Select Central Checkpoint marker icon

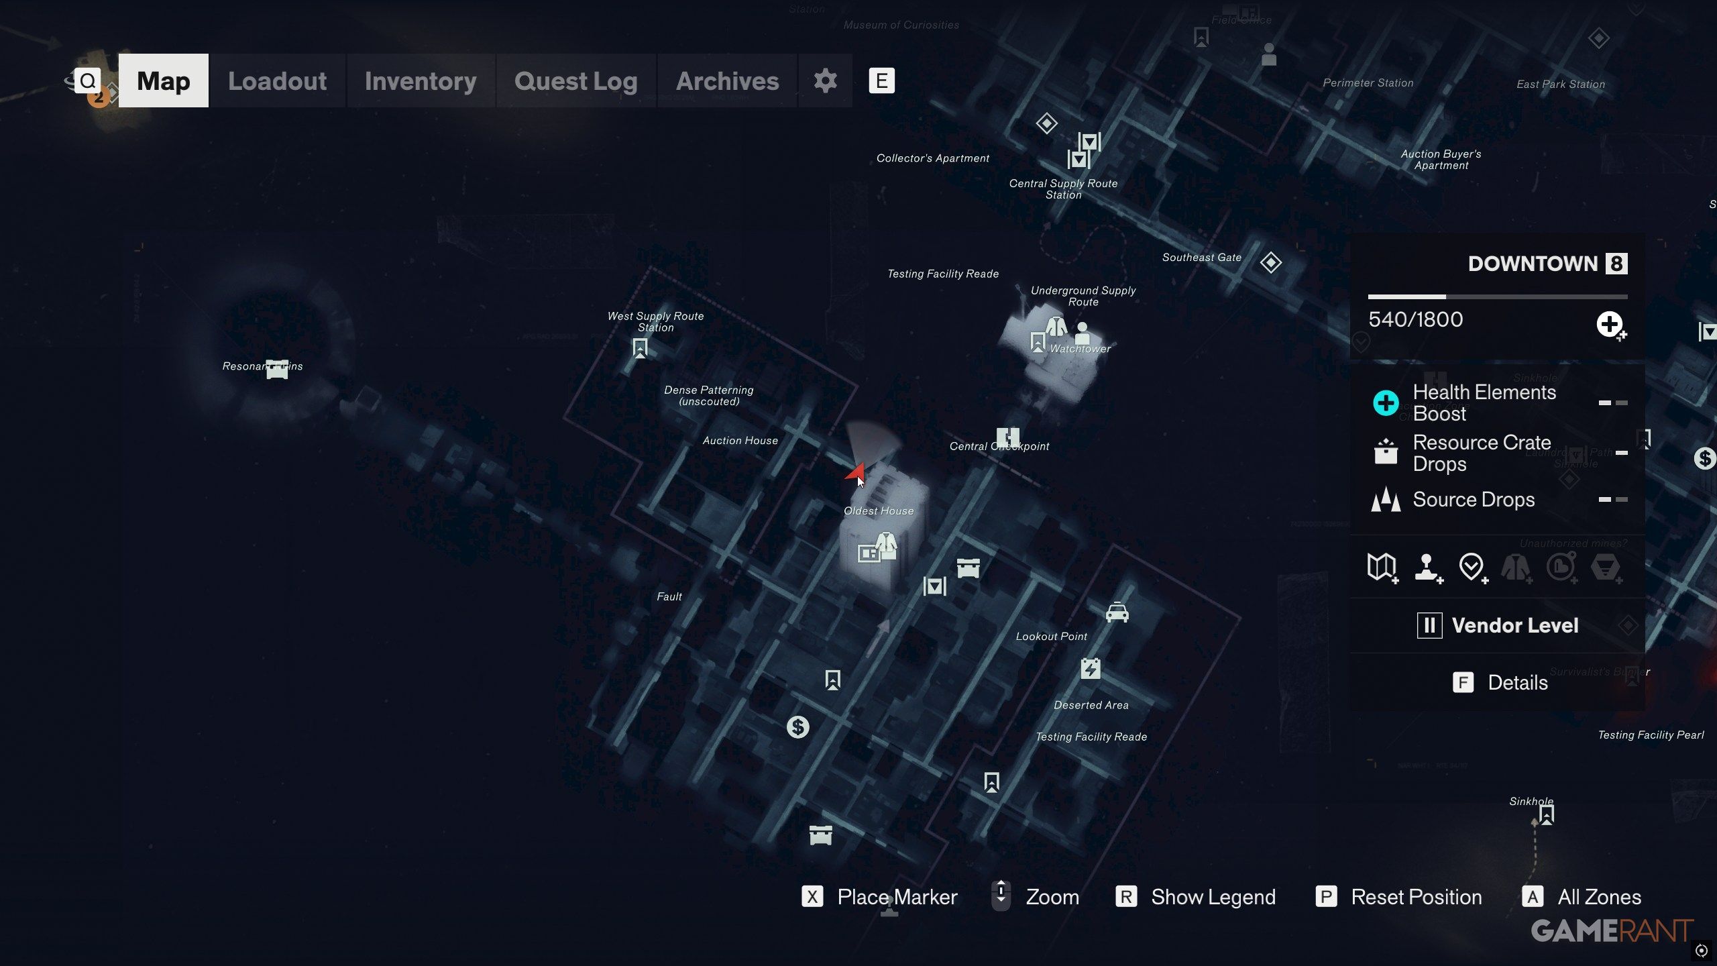(1007, 437)
